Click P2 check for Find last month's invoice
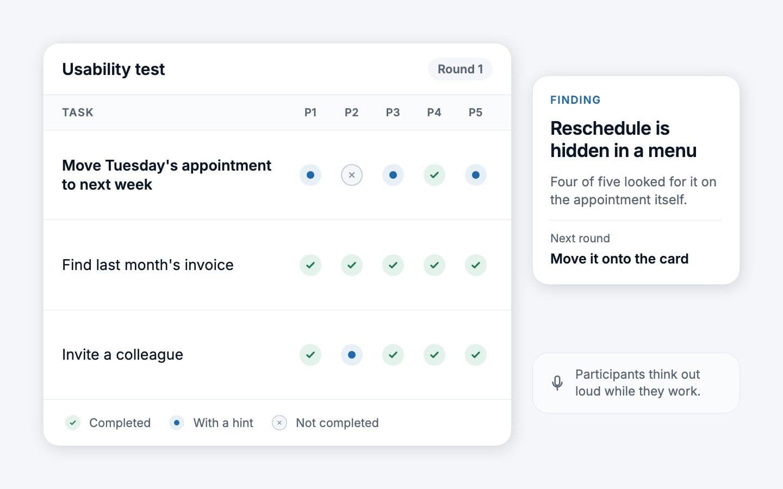Image resolution: width=783 pixels, height=489 pixels. [352, 265]
